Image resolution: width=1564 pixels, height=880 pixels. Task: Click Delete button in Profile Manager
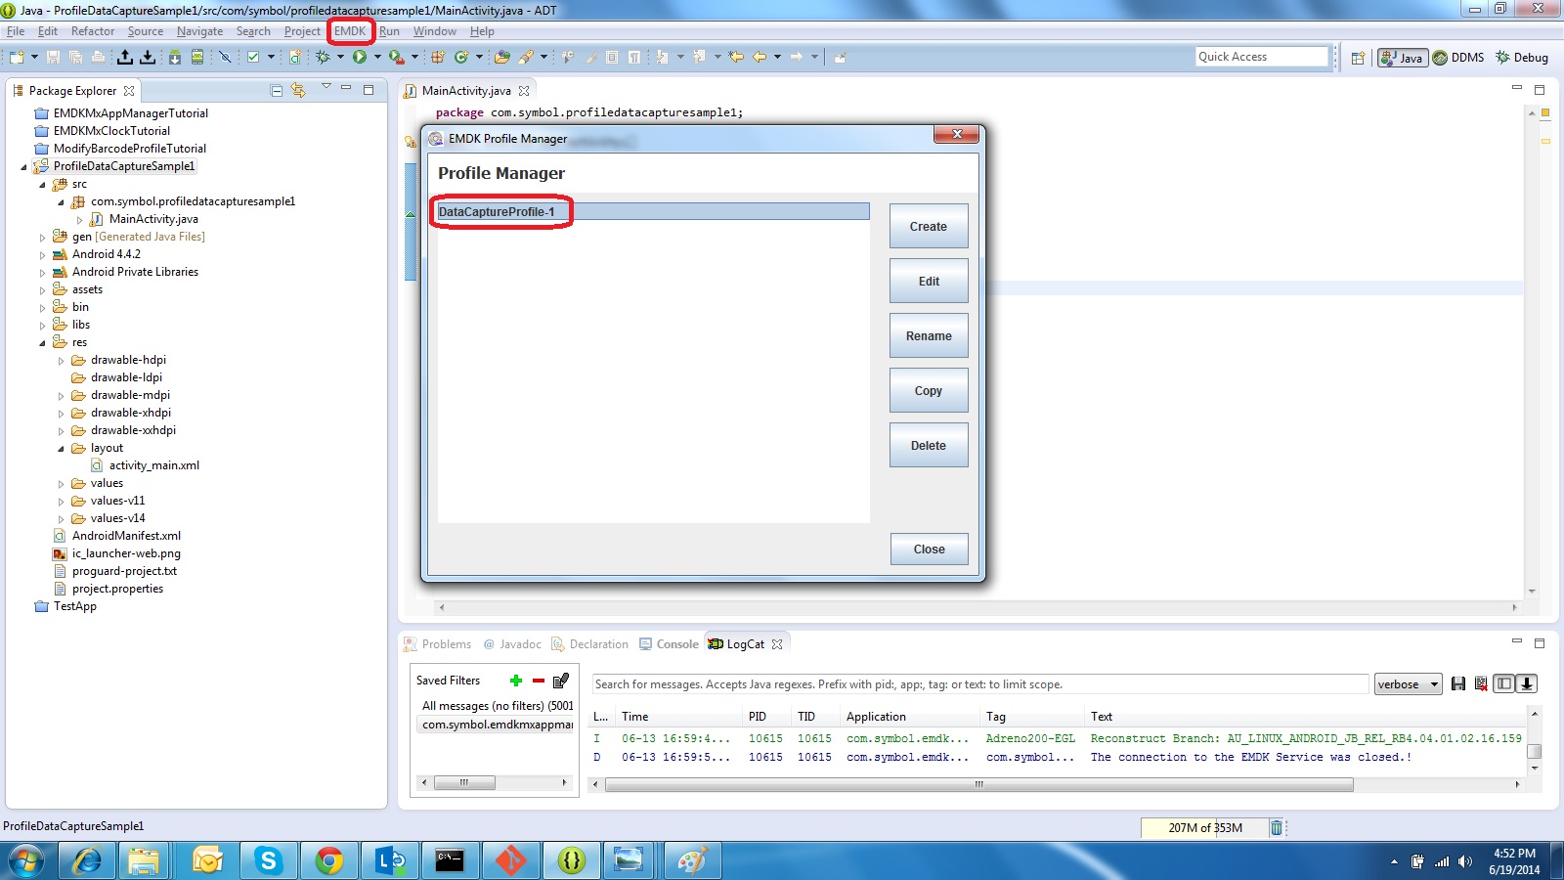pos(929,445)
